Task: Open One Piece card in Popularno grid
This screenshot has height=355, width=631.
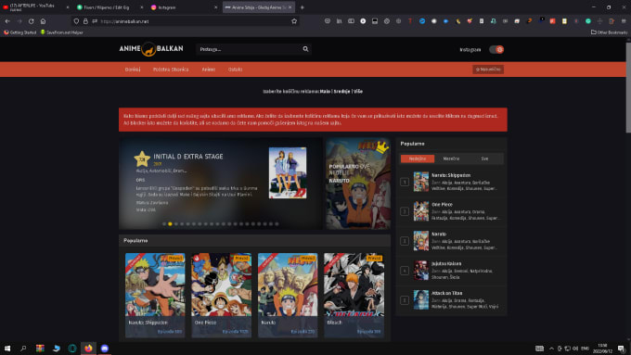Action: click(x=222, y=295)
